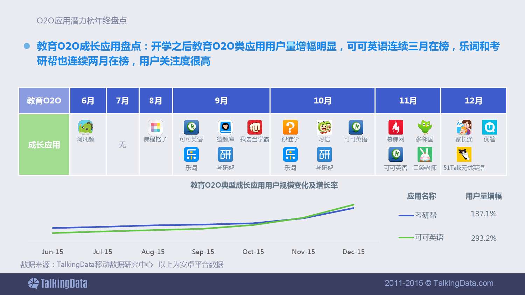Click the 阿凡题 app name label
Screen dimensions: 525x295
click(85, 139)
